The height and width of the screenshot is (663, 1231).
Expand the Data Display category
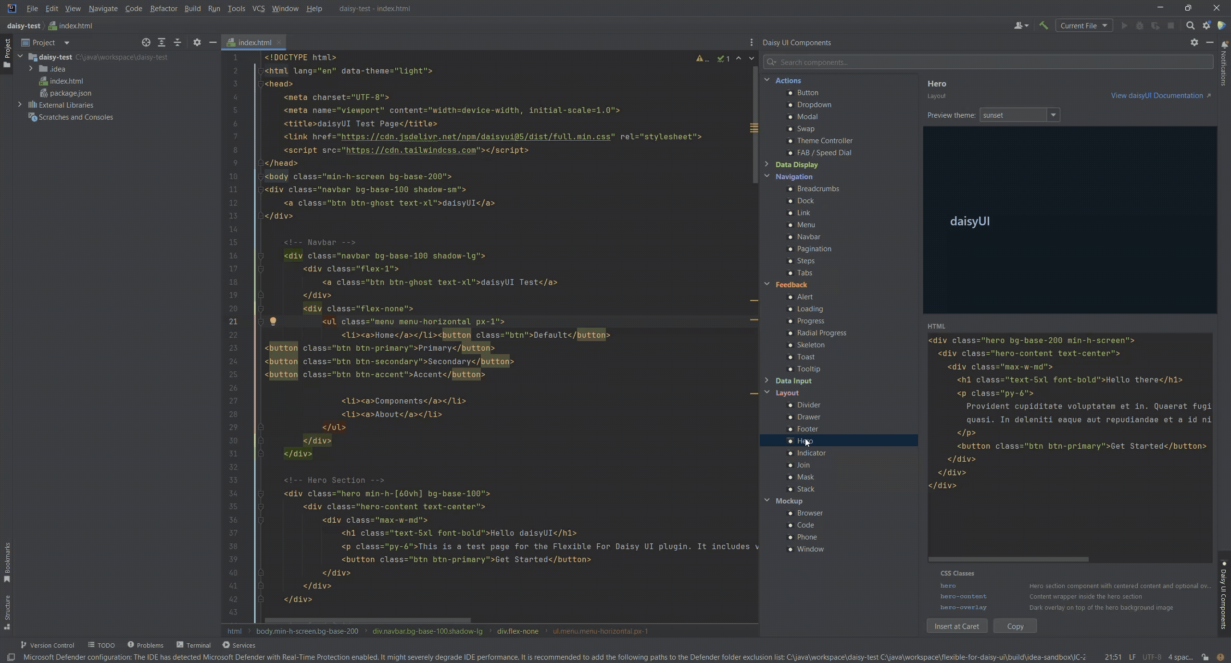(x=767, y=164)
